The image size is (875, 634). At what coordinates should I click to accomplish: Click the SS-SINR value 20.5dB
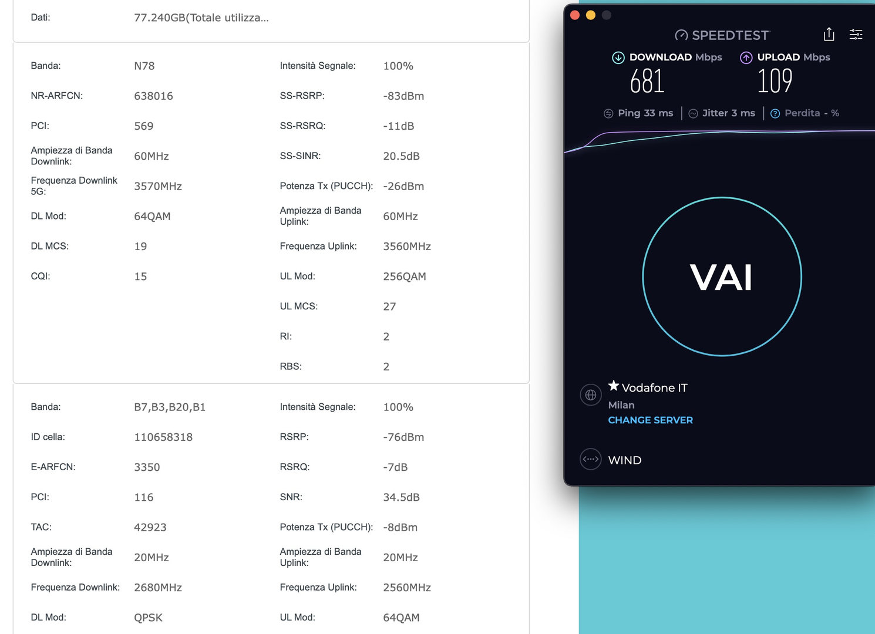coord(401,156)
